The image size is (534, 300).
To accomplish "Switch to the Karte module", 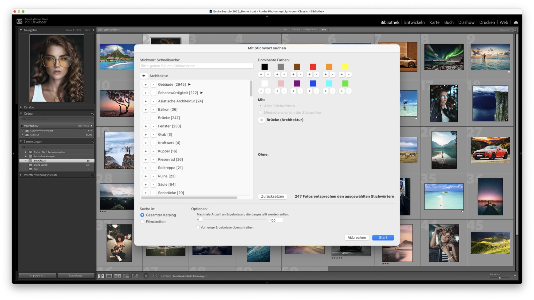I will point(434,22).
